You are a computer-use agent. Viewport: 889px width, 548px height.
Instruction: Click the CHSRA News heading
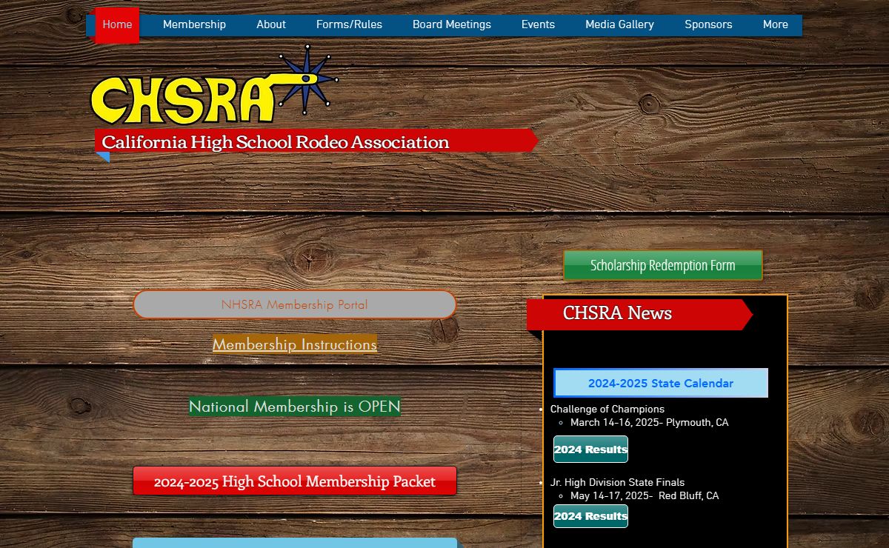pyautogui.click(x=617, y=313)
